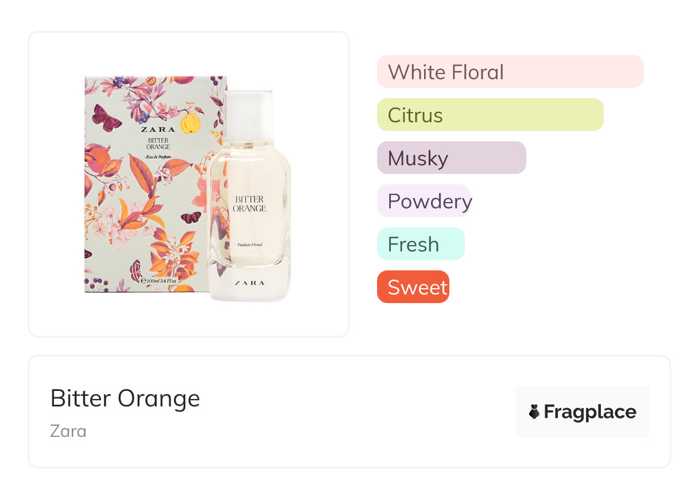Click the Zara brand name below title

(x=68, y=431)
